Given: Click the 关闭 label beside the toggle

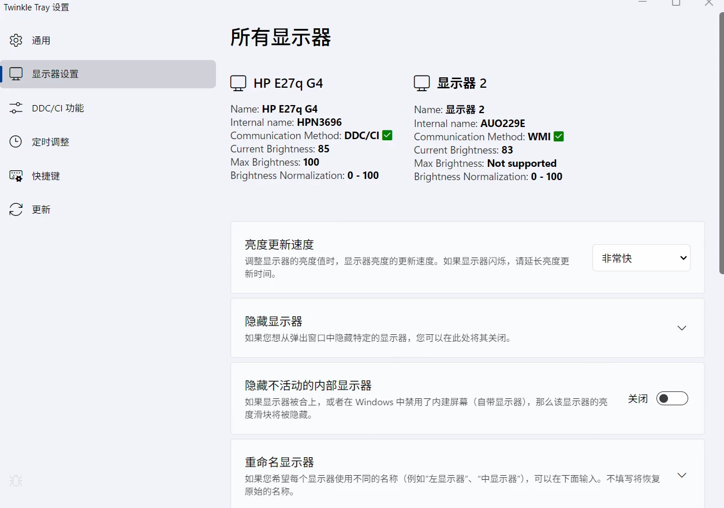Looking at the screenshot, I should 638,399.
